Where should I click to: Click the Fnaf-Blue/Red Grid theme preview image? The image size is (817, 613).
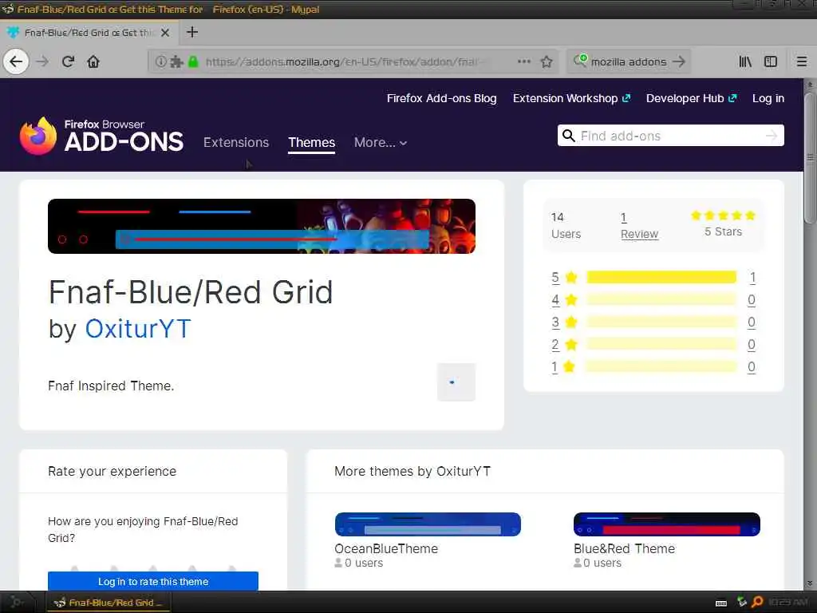[262, 226]
